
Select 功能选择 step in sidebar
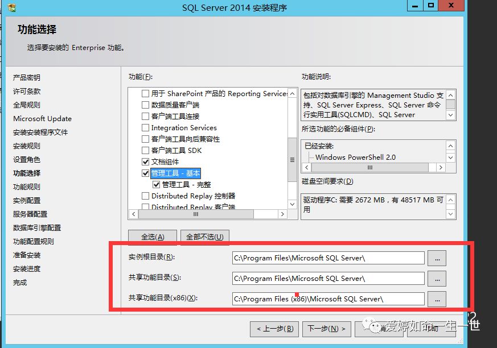click(27, 173)
